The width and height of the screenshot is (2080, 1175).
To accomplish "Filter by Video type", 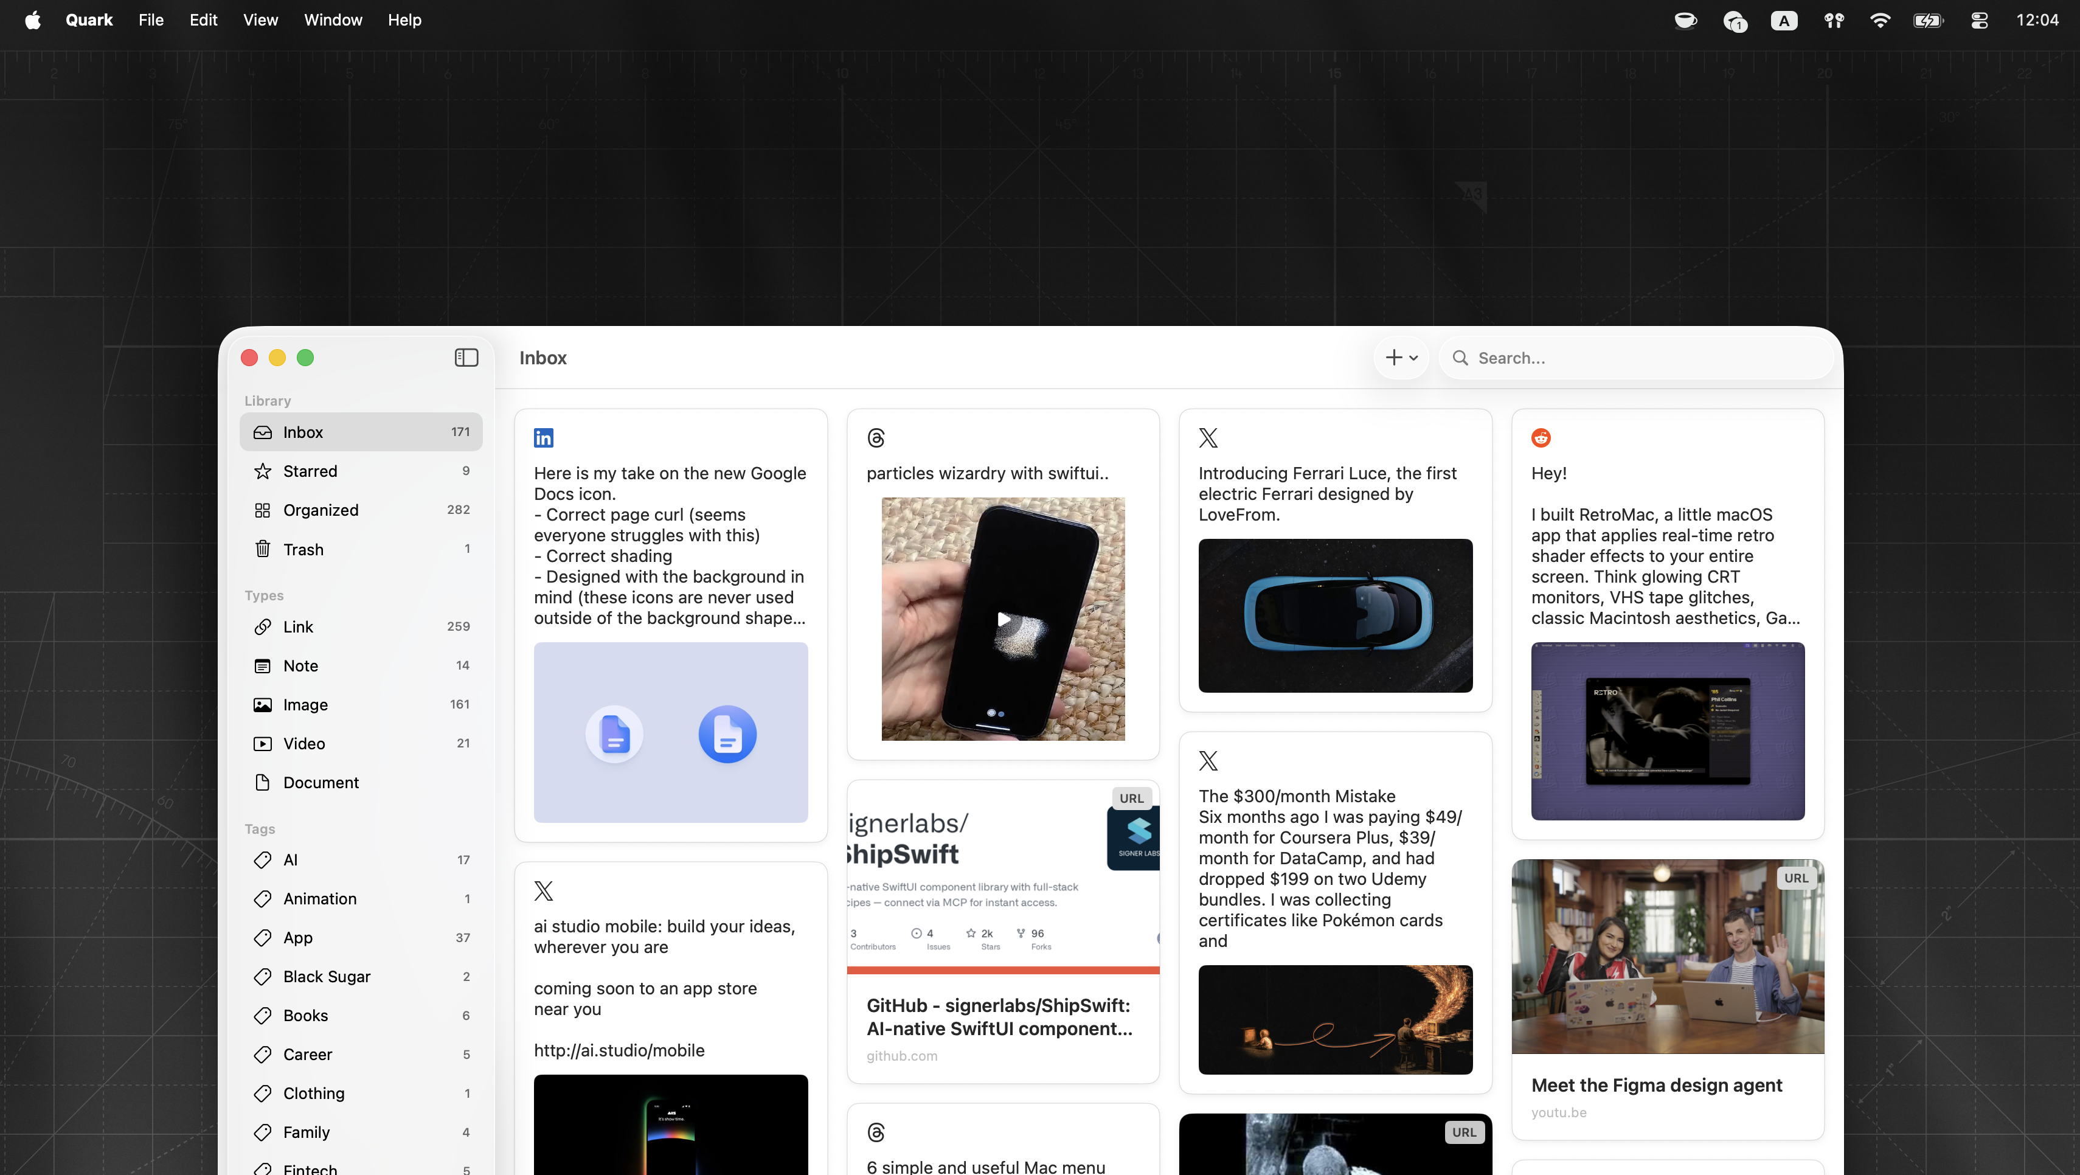I will [361, 743].
